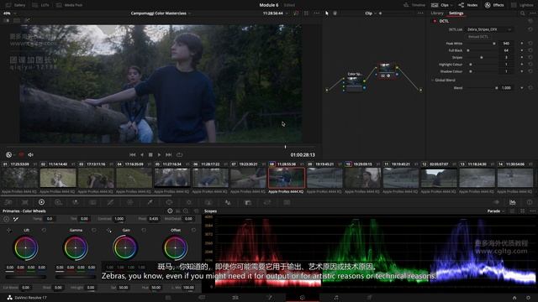
Task: Reset the Blend parameter
Action: [530, 88]
